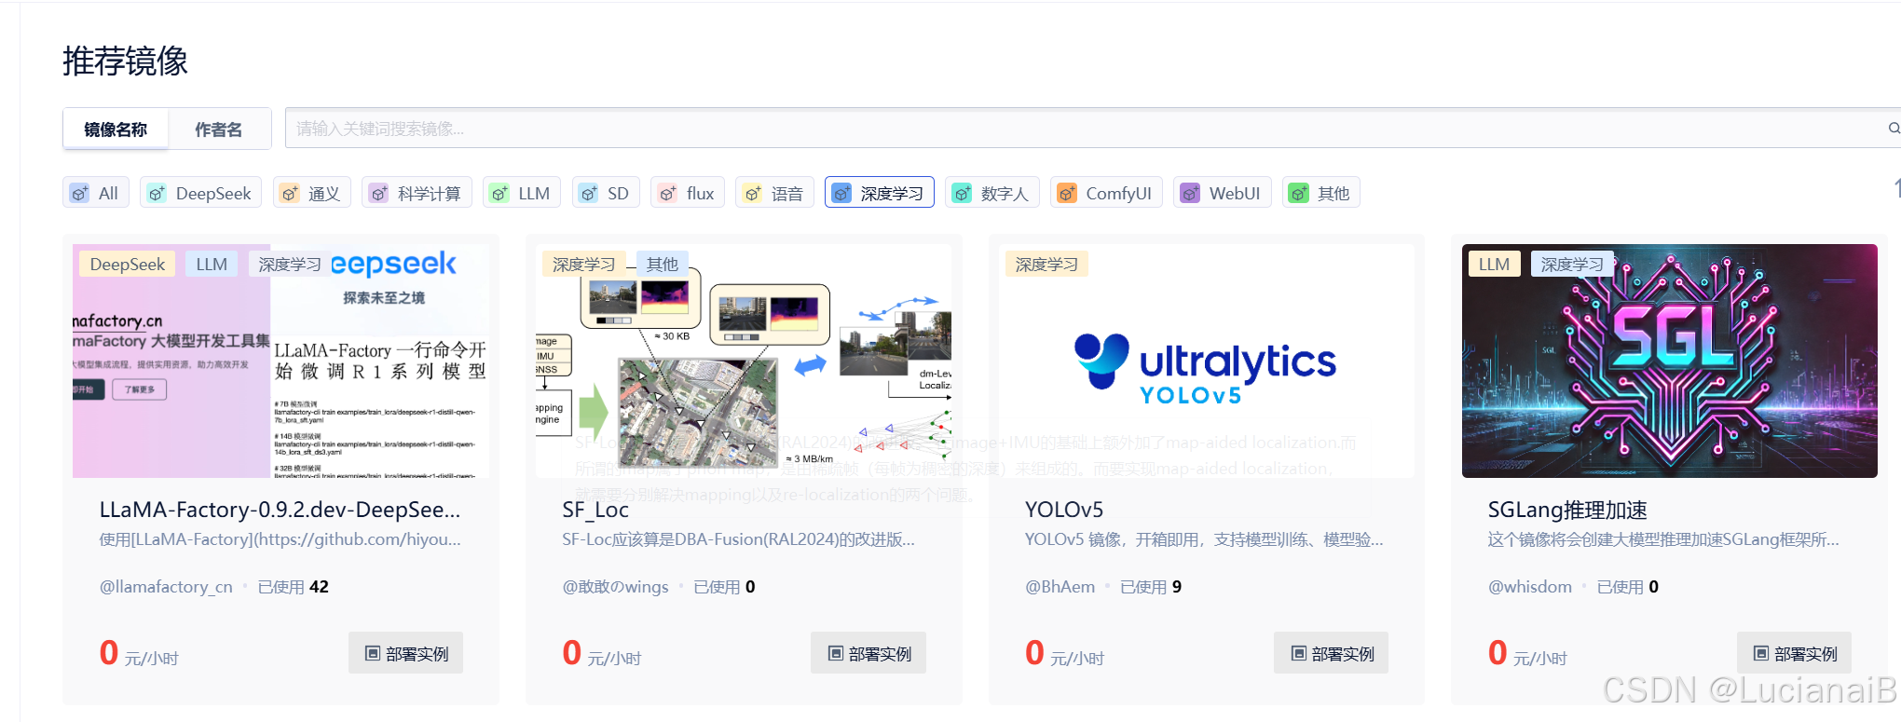The image size is (1901, 722).
Task: Deploy instance for YOLOv5 image
Action: pos(1331,653)
